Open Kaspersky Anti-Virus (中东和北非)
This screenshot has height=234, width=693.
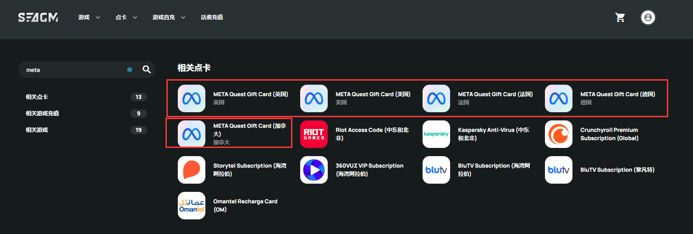494,134
